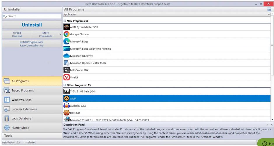Switch to Hunter Mode

coord(32,128)
